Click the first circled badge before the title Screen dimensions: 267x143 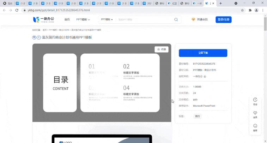(34, 37)
